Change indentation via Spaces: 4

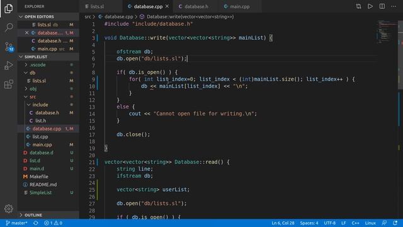pos(309,223)
